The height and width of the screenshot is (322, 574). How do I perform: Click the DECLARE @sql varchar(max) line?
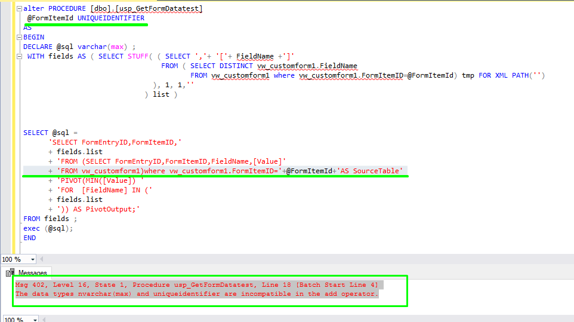pyautogui.click(x=79, y=47)
